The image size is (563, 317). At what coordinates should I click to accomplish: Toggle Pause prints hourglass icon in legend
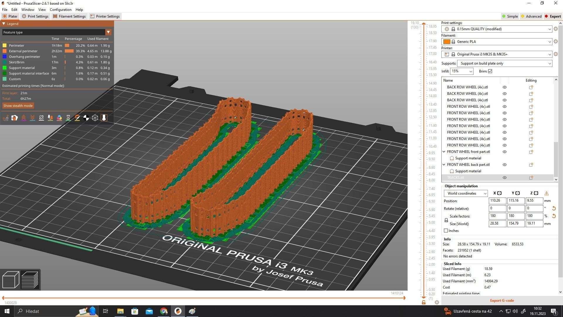[68, 118]
